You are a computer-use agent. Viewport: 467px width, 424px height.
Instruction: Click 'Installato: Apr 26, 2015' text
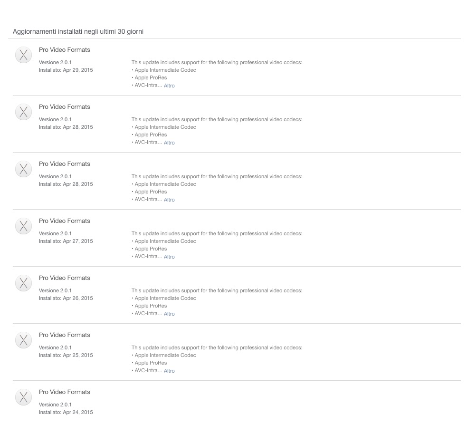pos(66,298)
